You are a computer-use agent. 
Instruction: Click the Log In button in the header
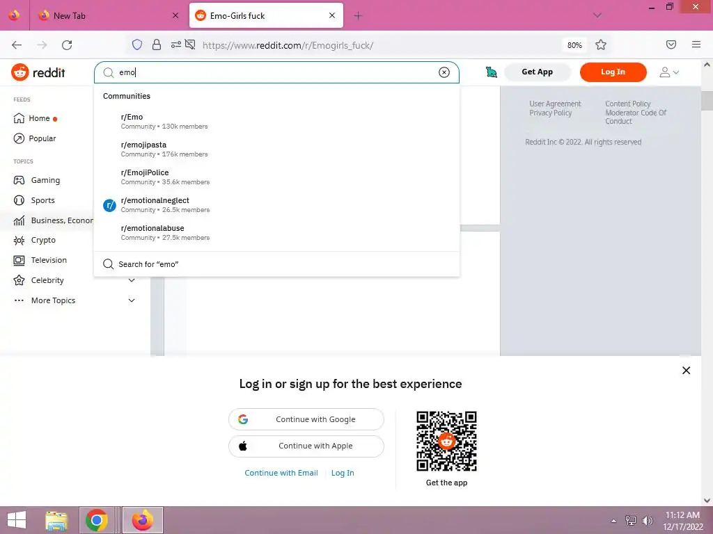pyautogui.click(x=613, y=72)
